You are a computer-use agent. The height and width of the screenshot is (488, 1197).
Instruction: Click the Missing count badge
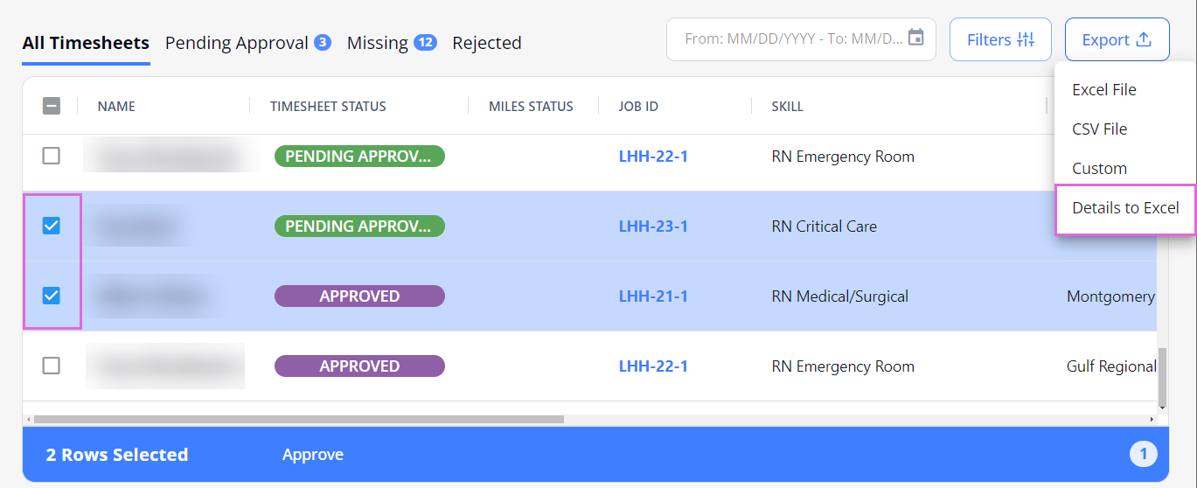coord(425,42)
